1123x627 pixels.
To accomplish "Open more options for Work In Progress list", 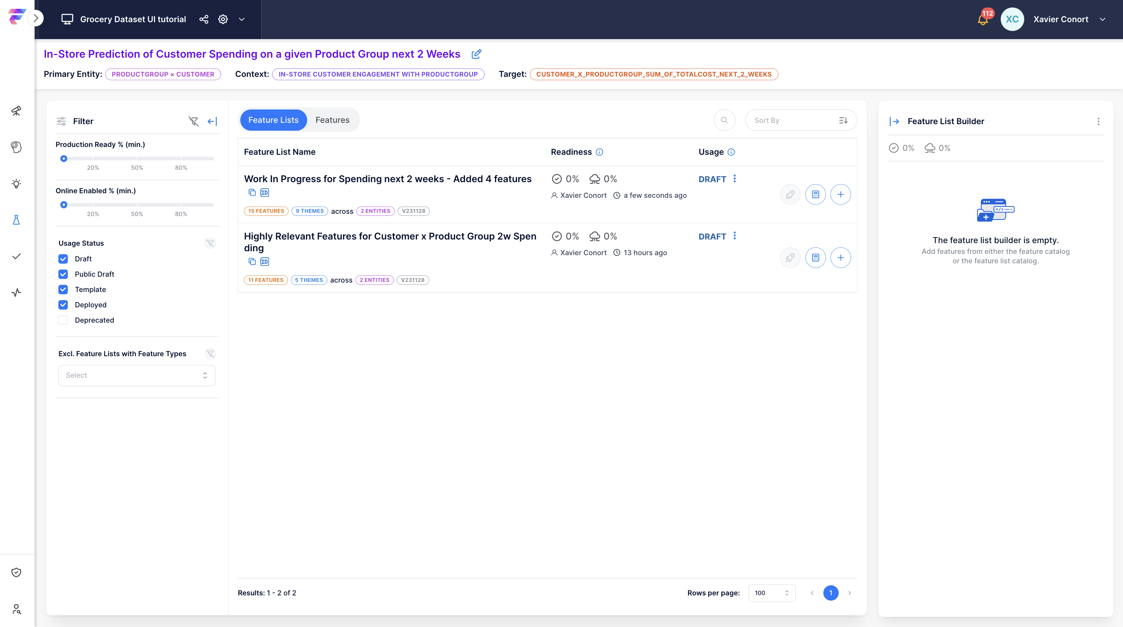I will pos(735,179).
